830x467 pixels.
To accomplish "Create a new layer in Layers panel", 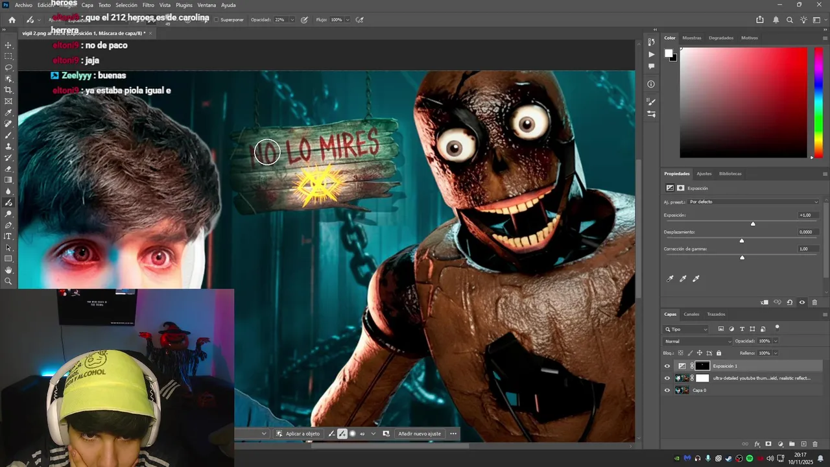I will coord(803,444).
